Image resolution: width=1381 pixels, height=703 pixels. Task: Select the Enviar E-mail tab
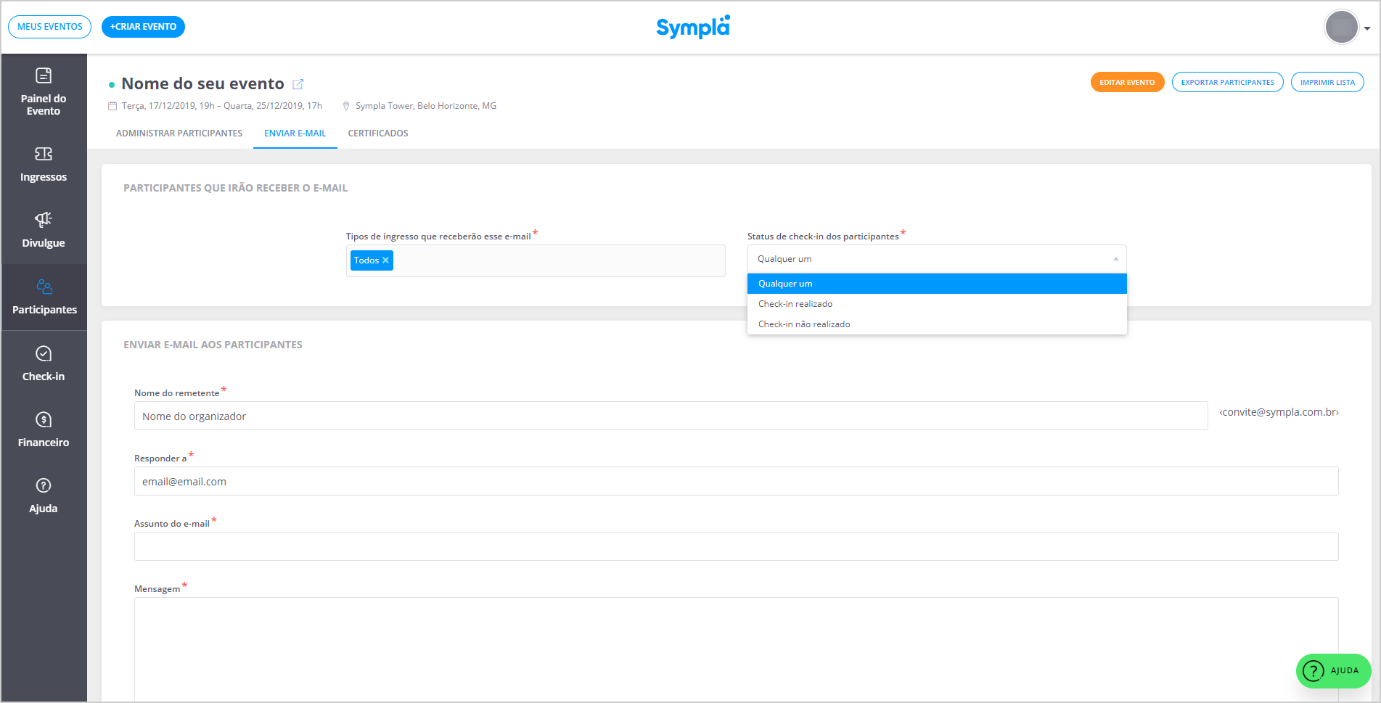pyautogui.click(x=295, y=133)
